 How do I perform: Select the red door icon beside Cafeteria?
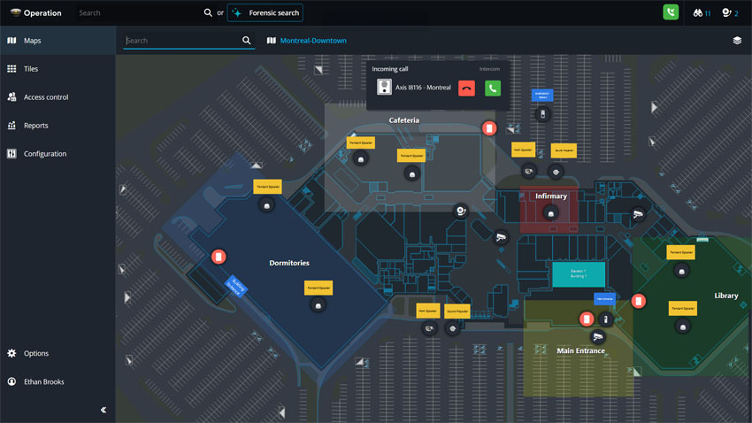coord(489,128)
